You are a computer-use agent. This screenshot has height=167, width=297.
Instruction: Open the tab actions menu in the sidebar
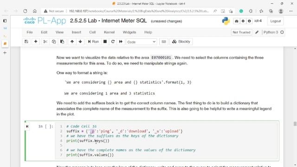[x=5, y=20]
